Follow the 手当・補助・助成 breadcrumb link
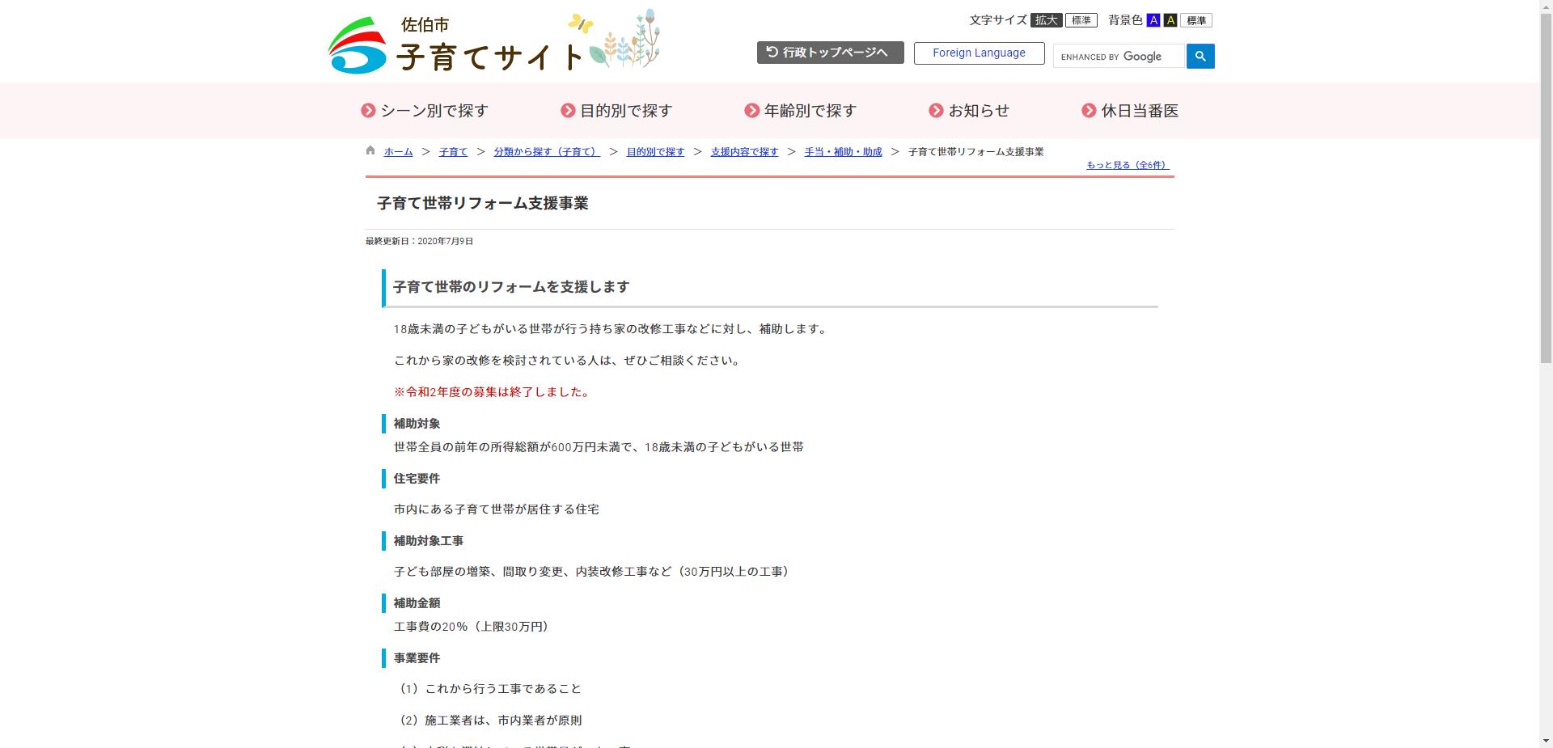Image resolution: width=1553 pixels, height=748 pixels. point(843,151)
